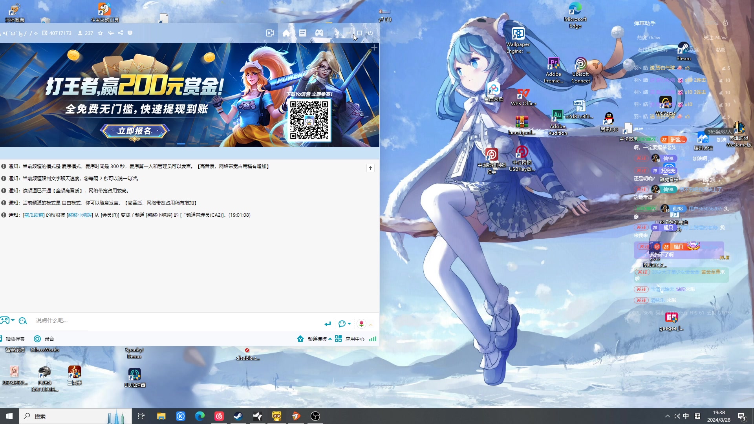Click the share icon next to star
The height and width of the screenshot is (424, 754).
click(x=121, y=33)
